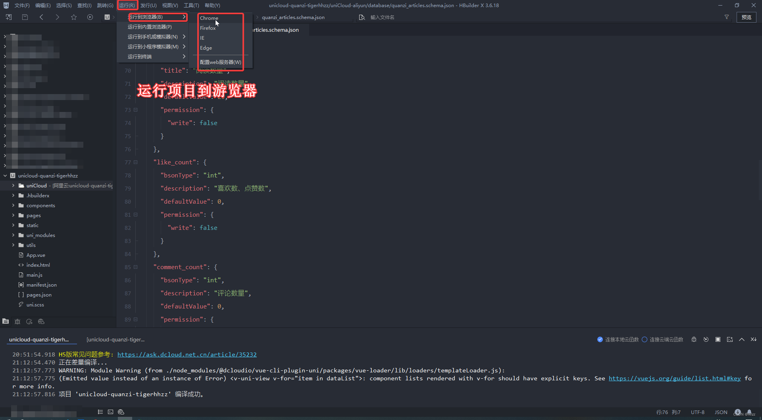Fold code block at line 85

tap(135, 267)
